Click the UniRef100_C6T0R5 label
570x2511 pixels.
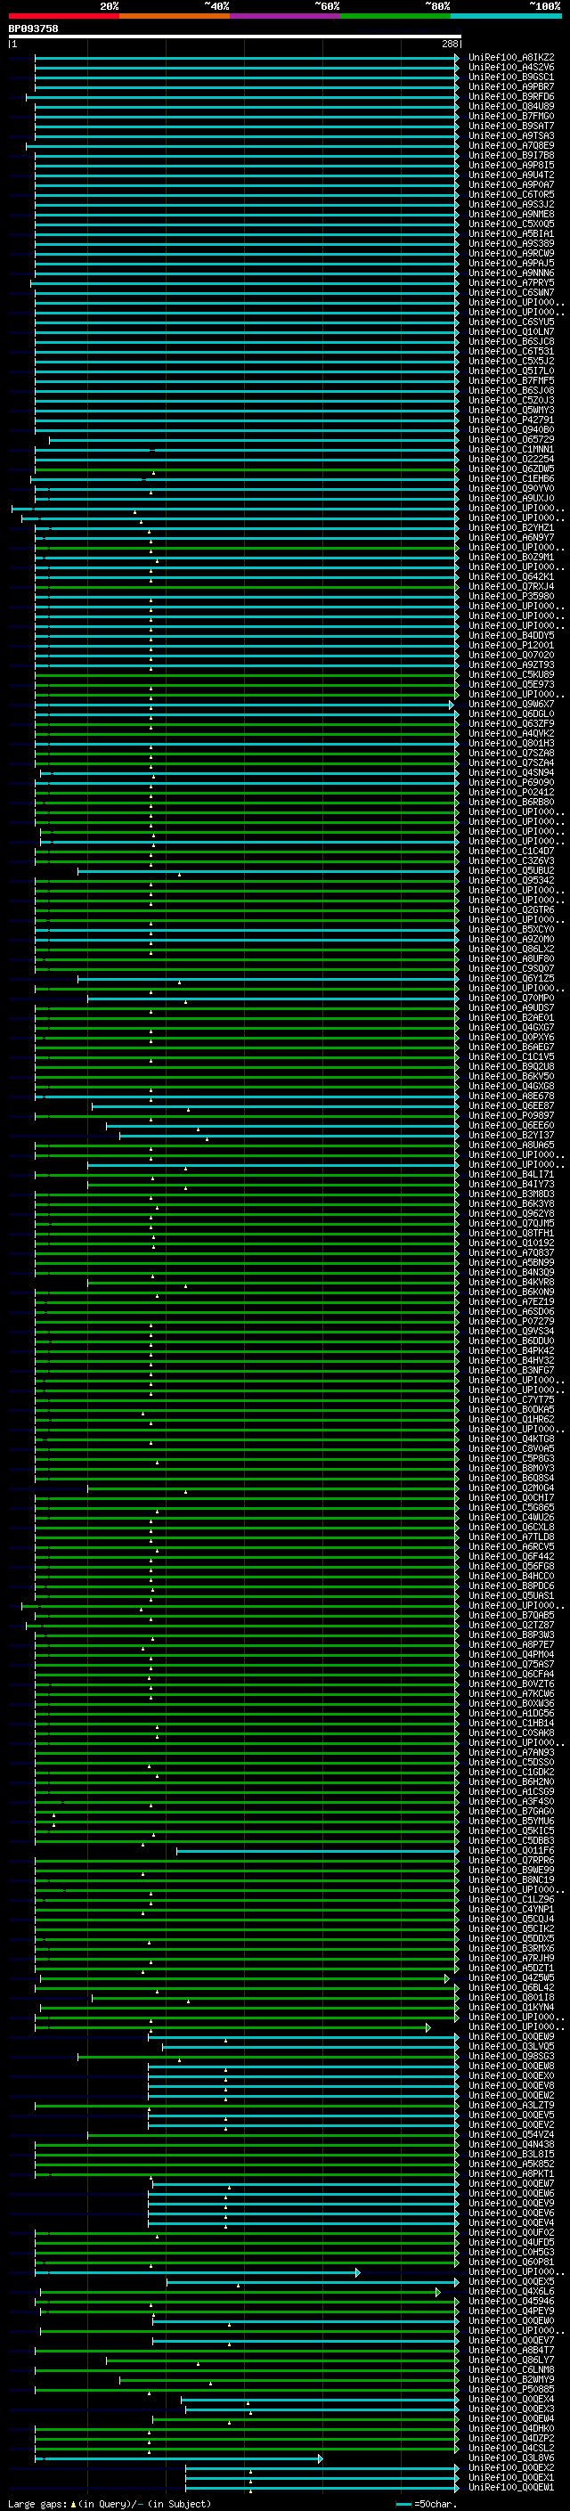(511, 194)
